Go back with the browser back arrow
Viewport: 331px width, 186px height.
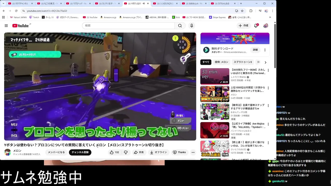coord(4,11)
